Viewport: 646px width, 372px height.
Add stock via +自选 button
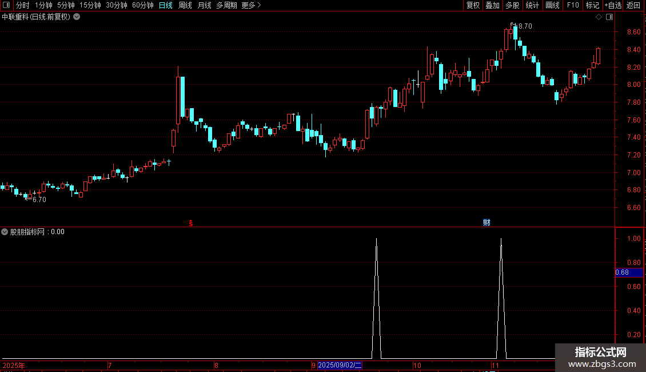coord(613,5)
